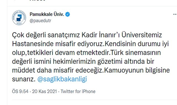Click the ÖS 9:54 timestamp
Image resolution: width=177 pixels, height=105 pixels.
click(x=20, y=91)
